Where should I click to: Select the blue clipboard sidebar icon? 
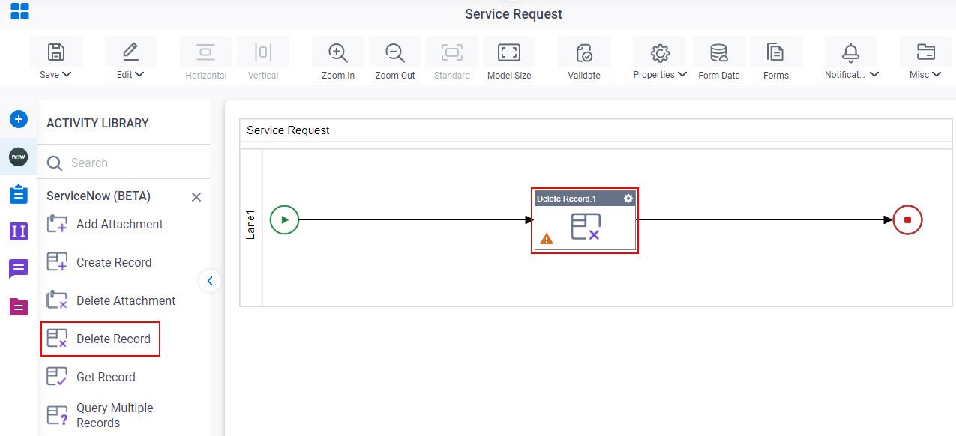19,194
